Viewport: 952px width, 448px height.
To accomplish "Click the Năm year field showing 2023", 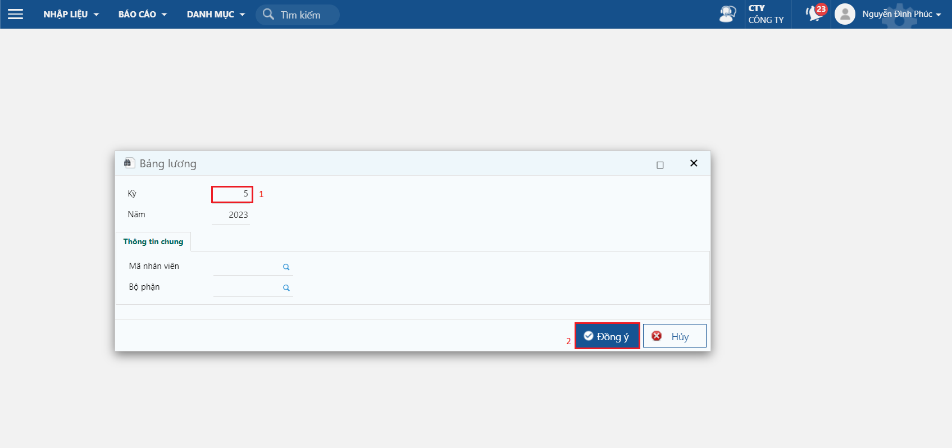I will (x=231, y=215).
